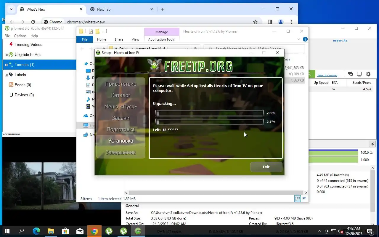Click the upper unpacking progress bar
This screenshot has width=379, height=237.
point(209,113)
